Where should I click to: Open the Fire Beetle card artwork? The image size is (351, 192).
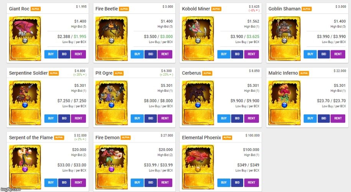tap(112, 38)
